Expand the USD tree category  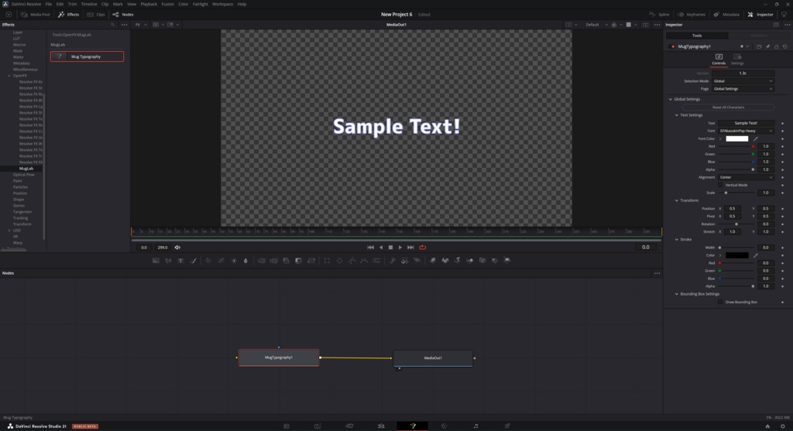[x=9, y=231]
